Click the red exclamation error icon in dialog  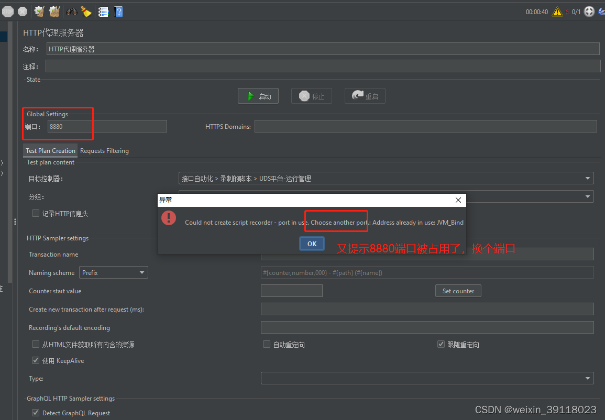click(169, 218)
